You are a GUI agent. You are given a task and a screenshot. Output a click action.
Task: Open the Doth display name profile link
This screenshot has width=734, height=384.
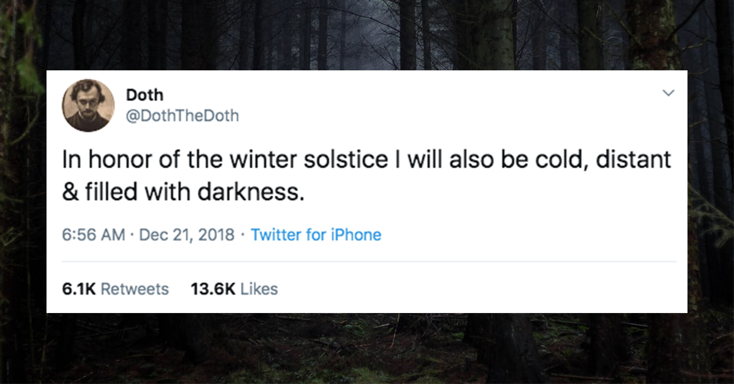pyautogui.click(x=144, y=95)
